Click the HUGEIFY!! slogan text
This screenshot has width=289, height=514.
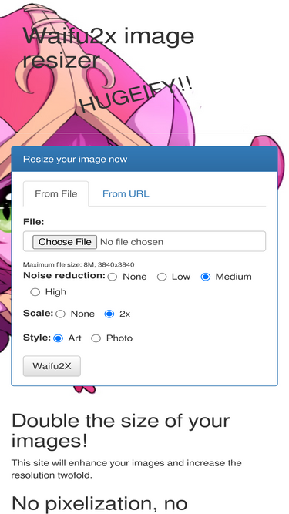coord(136,95)
